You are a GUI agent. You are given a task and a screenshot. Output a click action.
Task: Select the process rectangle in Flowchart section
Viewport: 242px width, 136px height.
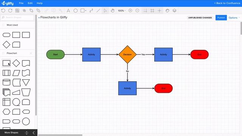[6, 63]
